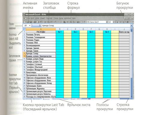Click cell Реклама: Радио
This screenshot has height=115, width=147.
point(41,40)
